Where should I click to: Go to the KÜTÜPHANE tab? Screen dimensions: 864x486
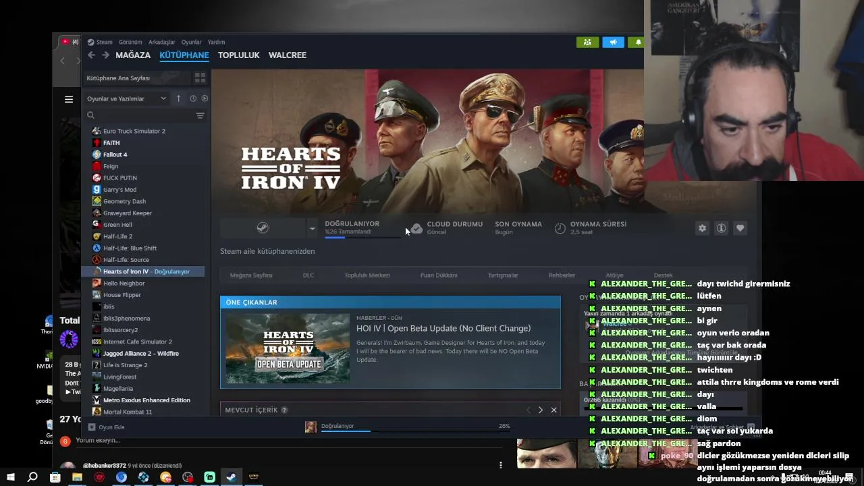click(x=184, y=55)
